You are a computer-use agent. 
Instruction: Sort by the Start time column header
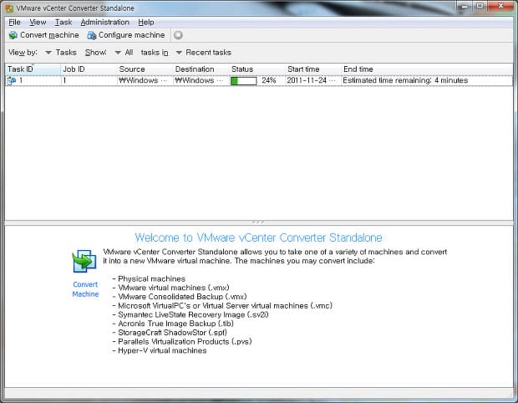click(x=313, y=69)
